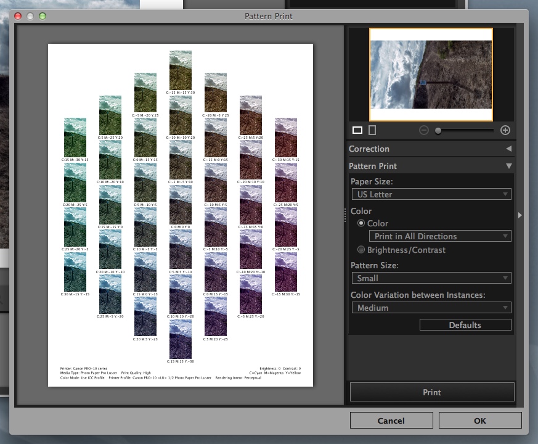Expand the Correction panel section

point(508,149)
